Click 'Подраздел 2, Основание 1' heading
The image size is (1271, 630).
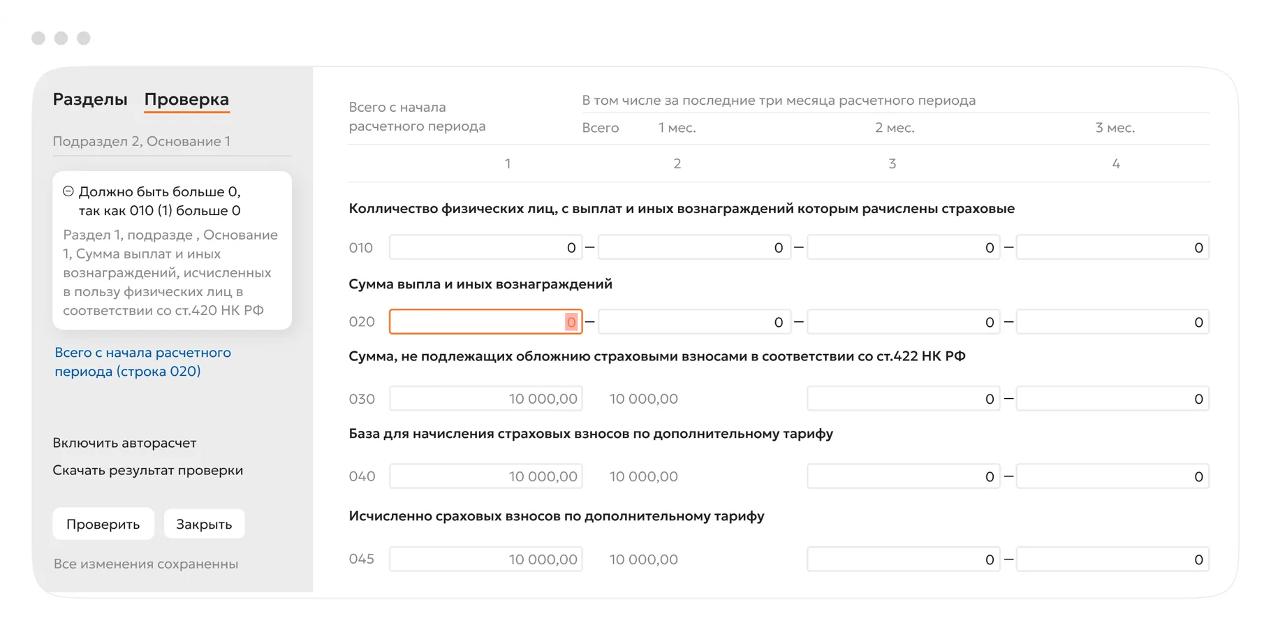point(142,141)
